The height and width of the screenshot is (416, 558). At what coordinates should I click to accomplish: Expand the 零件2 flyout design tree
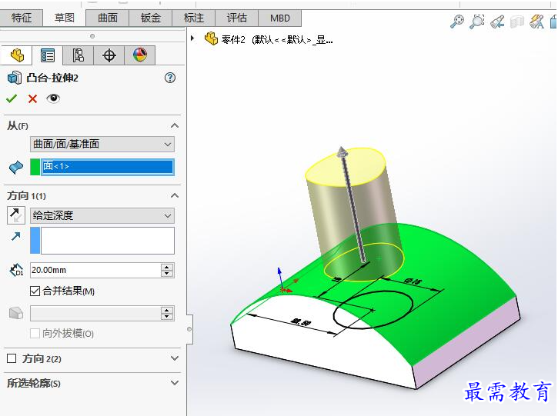point(192,38)
